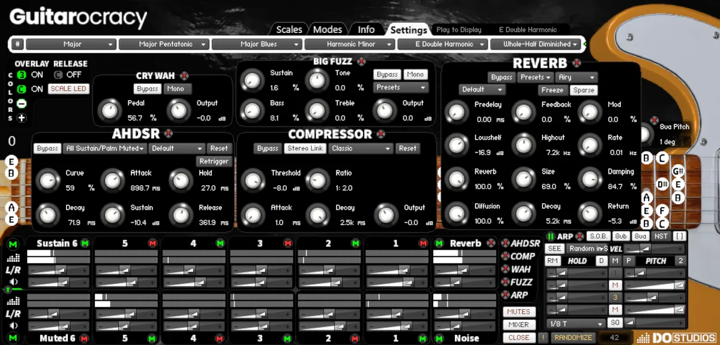Open the 1/8 T rate dropdown
This screenshot has width=720, height=345.
click(575, 323)
